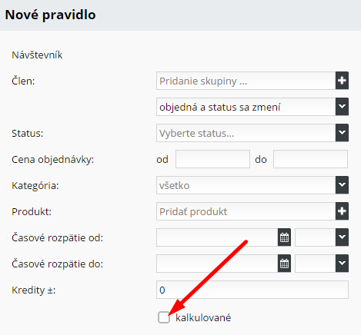Click the plus icon beside Pridanie skupiny
Viewport: 361px width, 335px height.
[x=342, y=81]
